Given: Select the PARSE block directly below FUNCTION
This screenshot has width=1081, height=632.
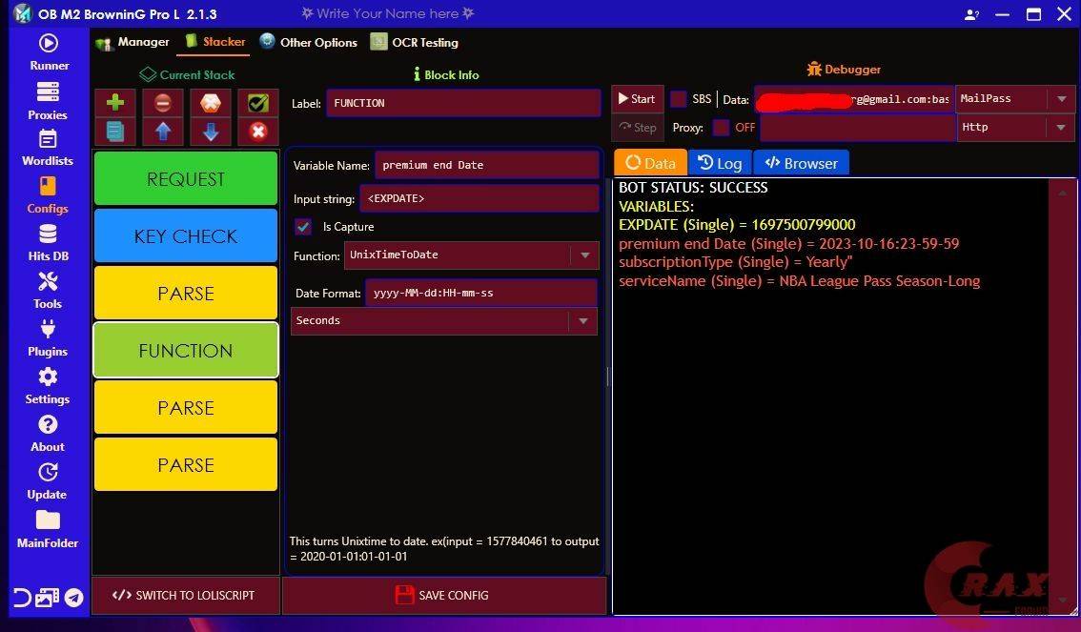Looking at the screenshot, I should (186, 407).
